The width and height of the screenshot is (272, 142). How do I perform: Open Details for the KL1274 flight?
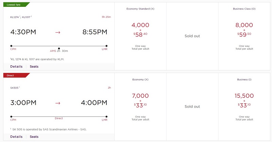point(16,66)
